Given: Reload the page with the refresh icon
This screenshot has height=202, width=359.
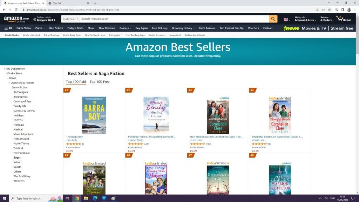Looking at the screenshot, I should pos(16,10).
